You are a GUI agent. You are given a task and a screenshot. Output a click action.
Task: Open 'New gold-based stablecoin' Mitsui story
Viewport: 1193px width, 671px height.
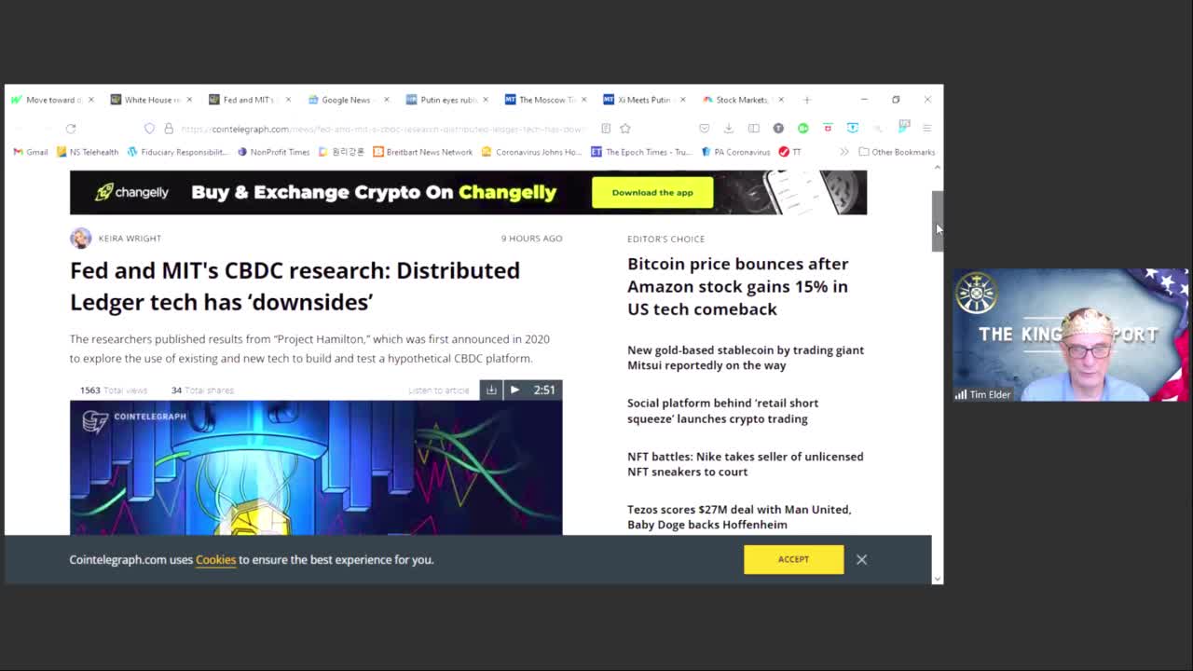click(x=746, y=358)
